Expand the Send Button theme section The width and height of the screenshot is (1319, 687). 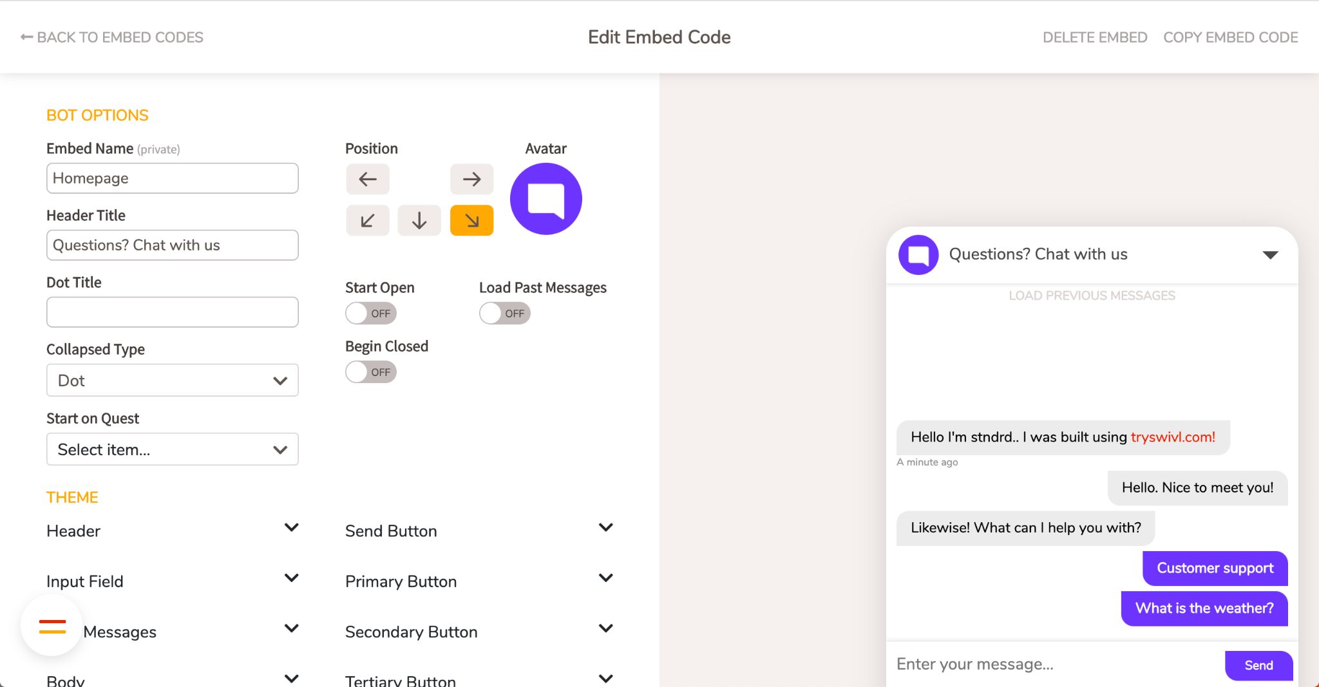click(605, 528)
